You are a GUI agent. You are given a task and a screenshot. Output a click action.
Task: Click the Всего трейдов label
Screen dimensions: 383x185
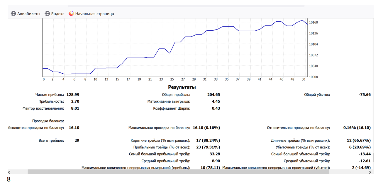point(51,141)
